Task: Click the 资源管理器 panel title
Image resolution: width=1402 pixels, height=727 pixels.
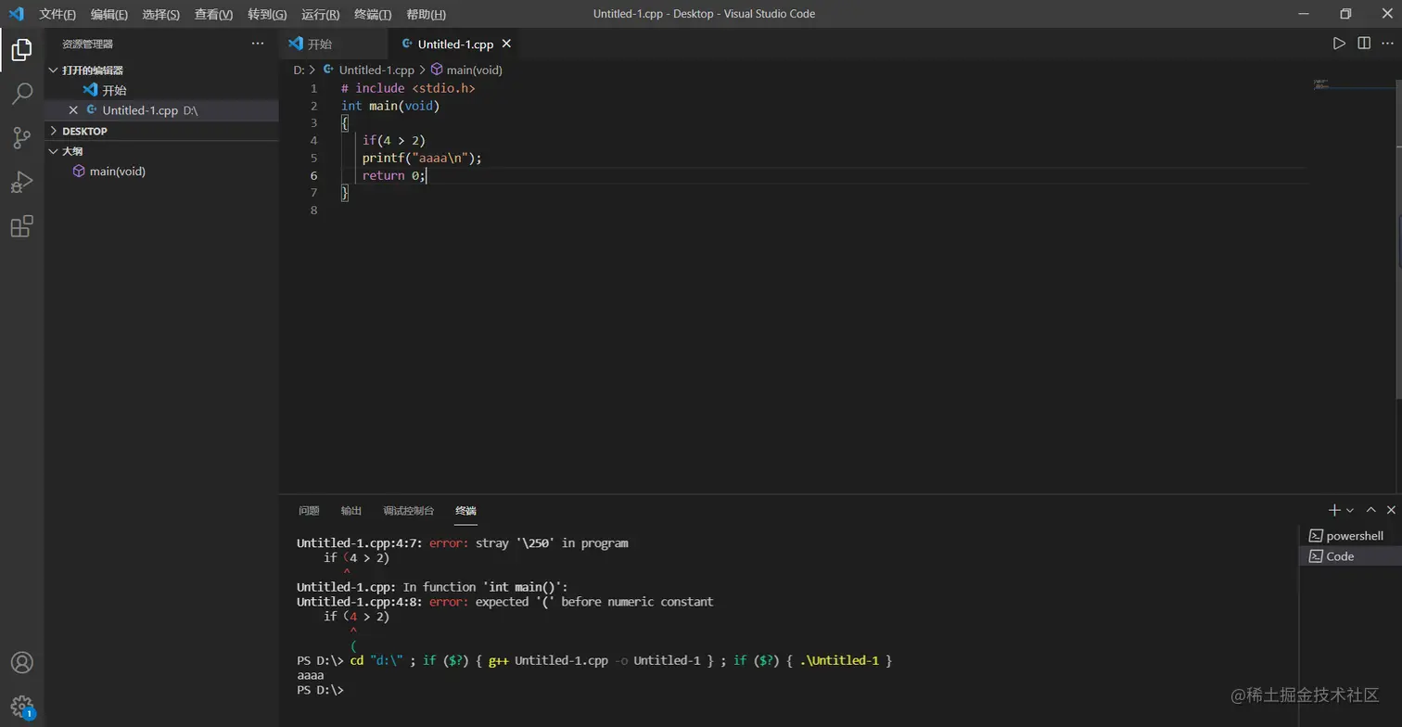Action: (x=88, y=44)
